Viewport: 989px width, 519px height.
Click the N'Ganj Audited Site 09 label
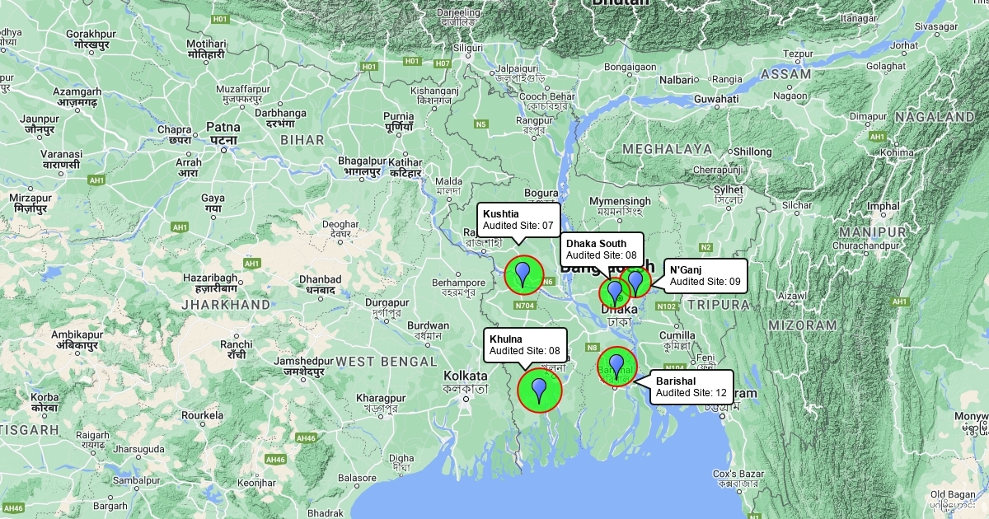705,276
